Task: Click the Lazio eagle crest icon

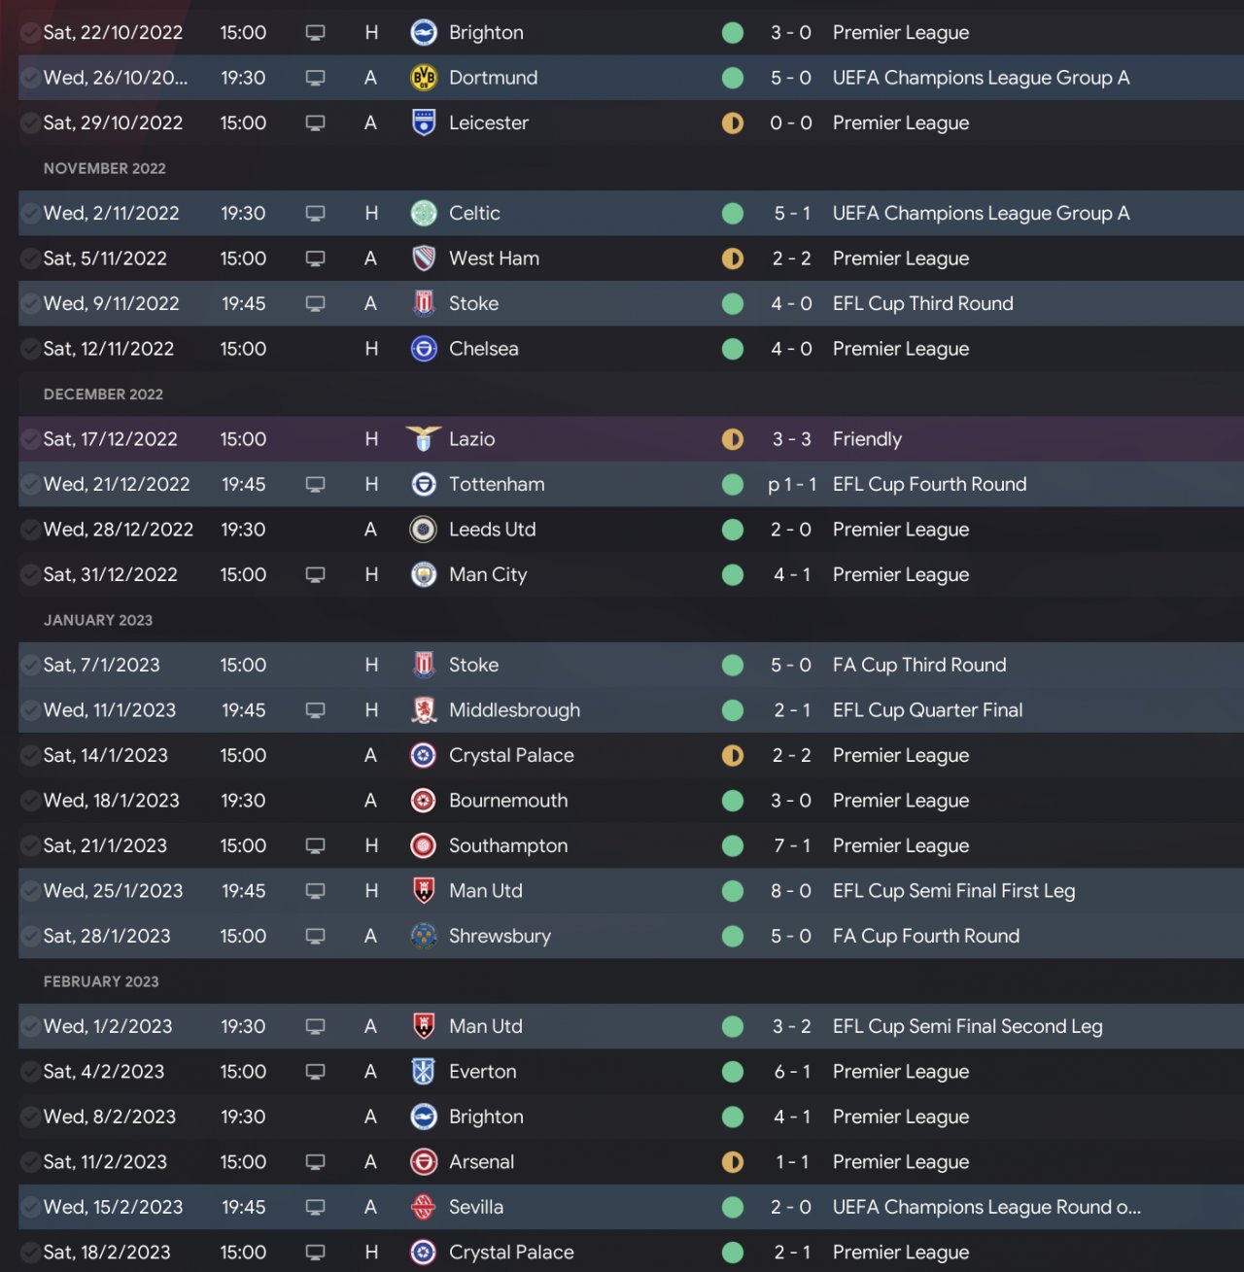Action: [x=424, y=439]
